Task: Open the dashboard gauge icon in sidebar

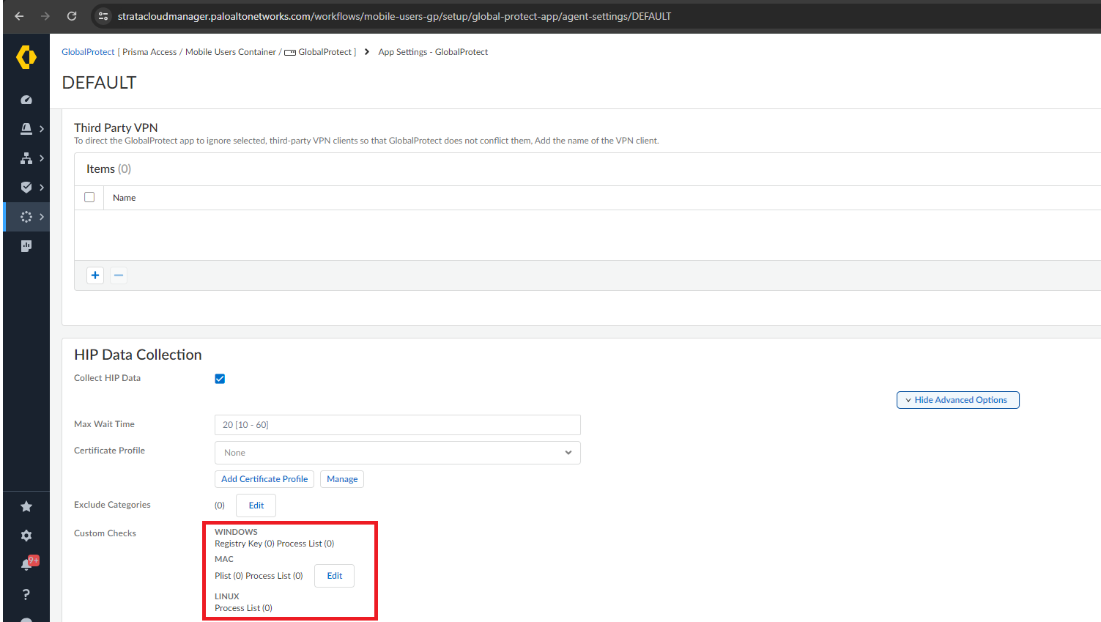Action: [x=26, y=100]
